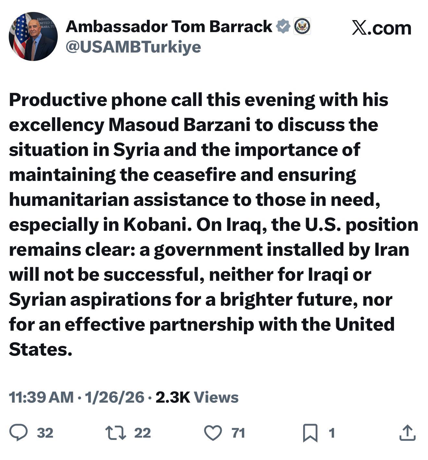Open the Ambassador Tom Barrack display name
Screen dimensions: 428x460
point(169,27)
